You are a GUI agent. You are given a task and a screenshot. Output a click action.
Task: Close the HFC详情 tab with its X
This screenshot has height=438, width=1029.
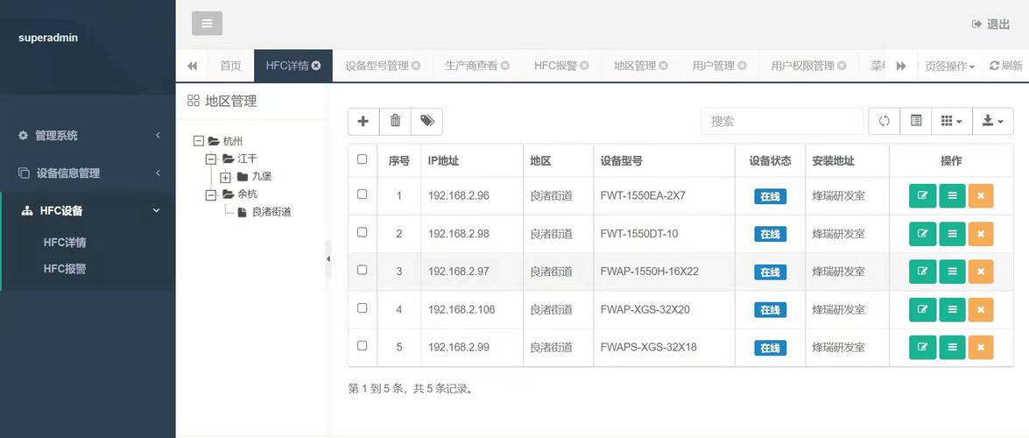(x=316, y=66)
